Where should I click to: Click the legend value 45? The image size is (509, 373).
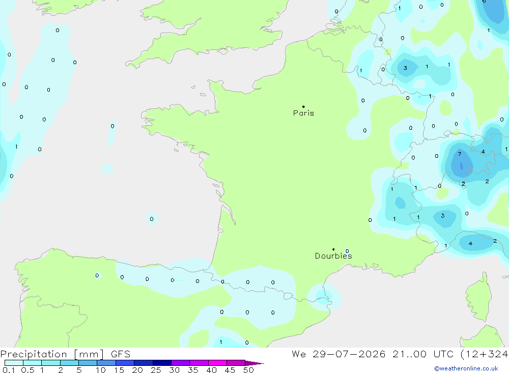click(230, 370)
